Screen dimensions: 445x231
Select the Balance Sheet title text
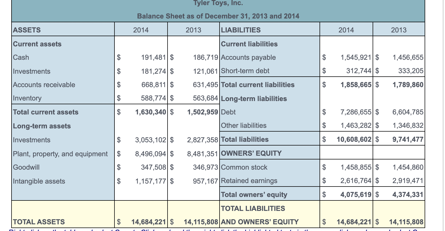pos(218,16)
